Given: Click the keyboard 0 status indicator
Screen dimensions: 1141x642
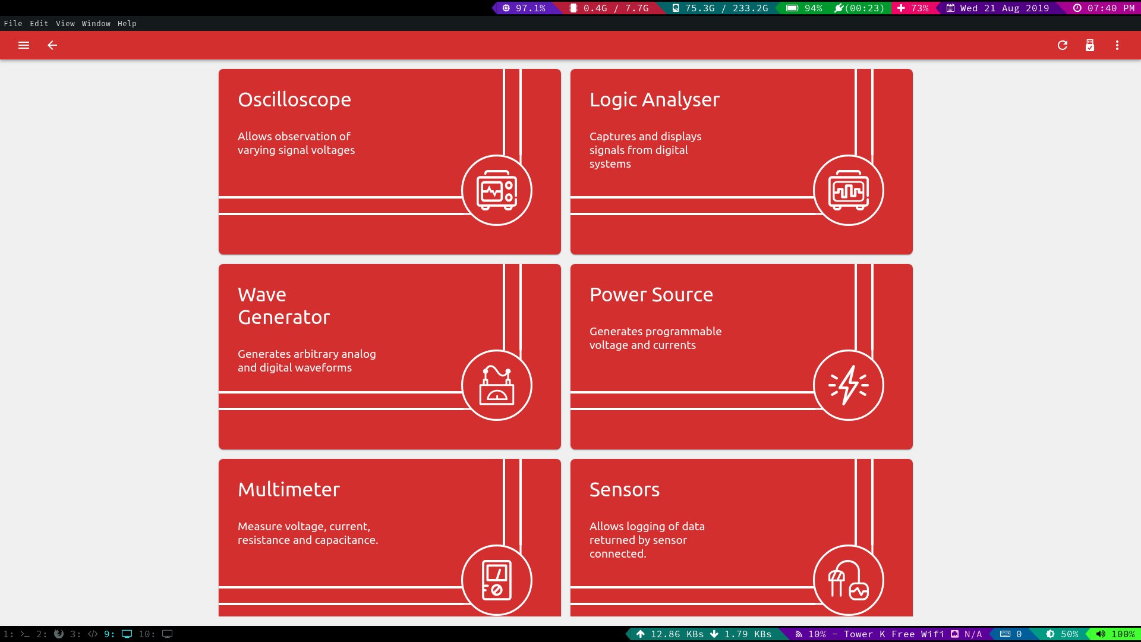Looking at the screenshot, I should coord(1011,634).
